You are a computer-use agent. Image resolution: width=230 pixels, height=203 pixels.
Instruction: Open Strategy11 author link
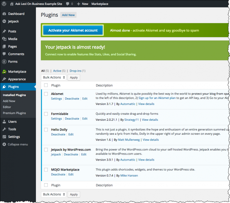pos(131,120)
